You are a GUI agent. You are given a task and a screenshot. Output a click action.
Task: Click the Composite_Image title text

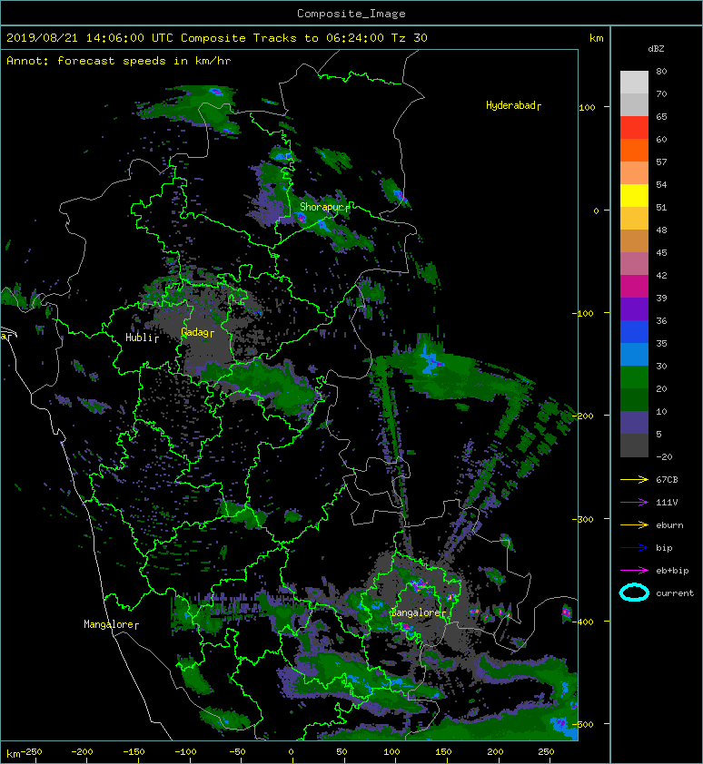point(351,14)
